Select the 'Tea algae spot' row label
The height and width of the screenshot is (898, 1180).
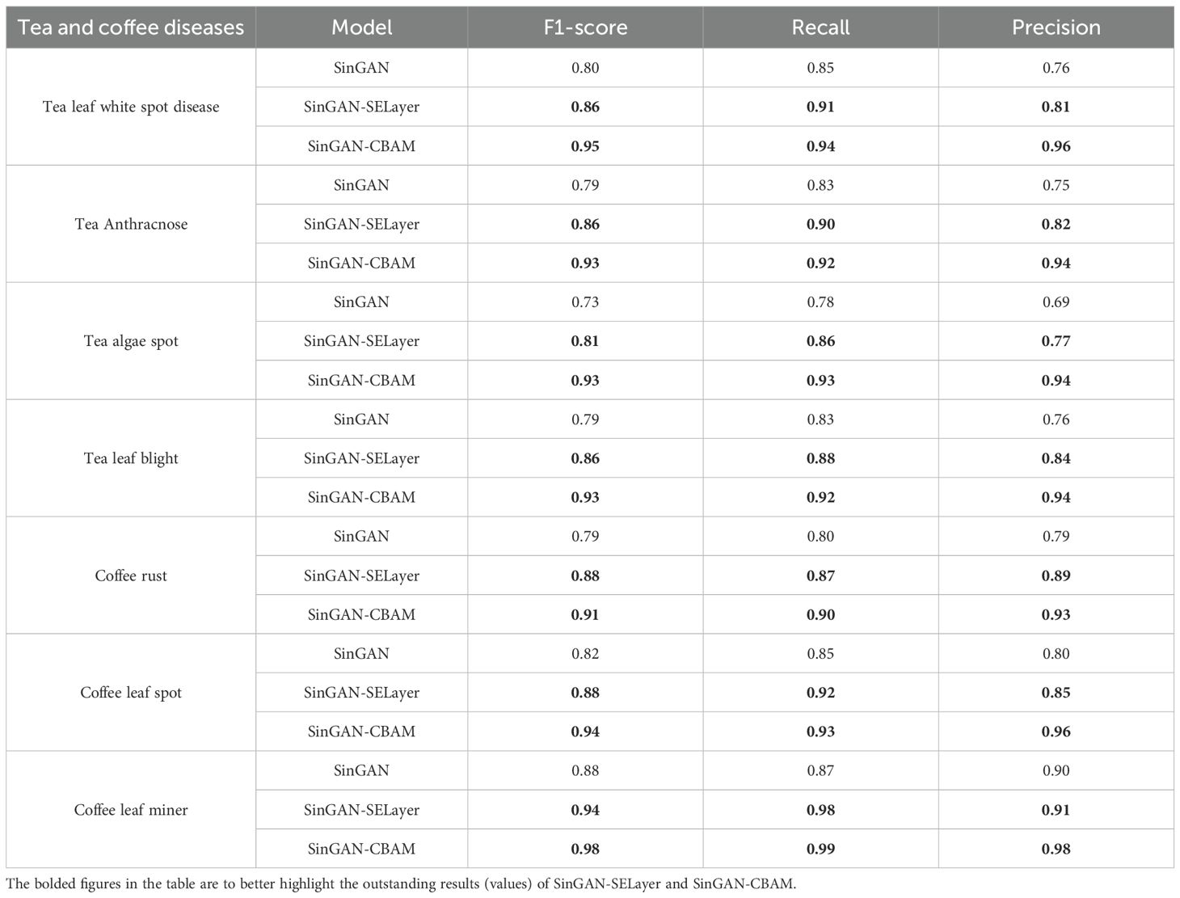[131, 341]
